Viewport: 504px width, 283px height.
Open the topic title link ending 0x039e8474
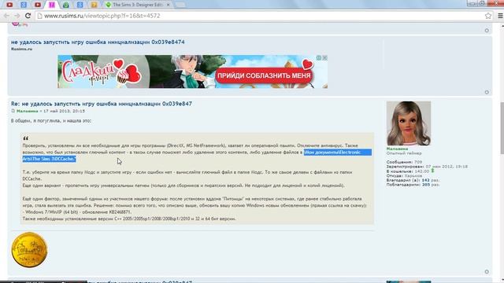[98, 42]
